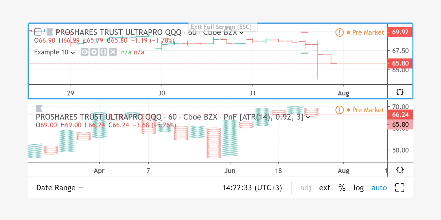Open top chart symbol title dropdown chevron
This screenshot has height=220, width=441.
pos(241,33)
